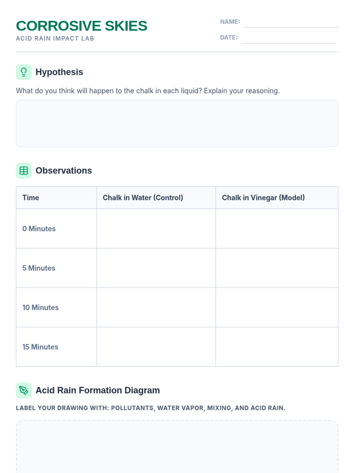Click the Chalk in Water (Control) header

pyautogui.click(x=143, y=197)
